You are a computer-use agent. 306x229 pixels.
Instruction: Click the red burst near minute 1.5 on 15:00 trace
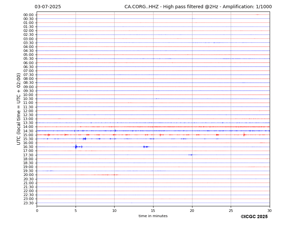point(49,135)
